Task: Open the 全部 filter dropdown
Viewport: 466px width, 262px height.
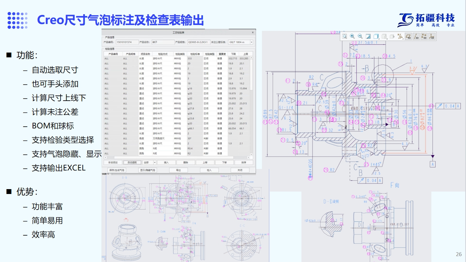Action: pos(149,162)
